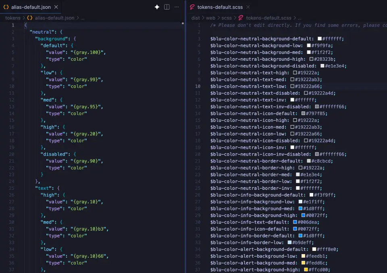387x273 pixels.
Task: Click the tokens-default.scss breadcrumb
Action: click(268, 18)
